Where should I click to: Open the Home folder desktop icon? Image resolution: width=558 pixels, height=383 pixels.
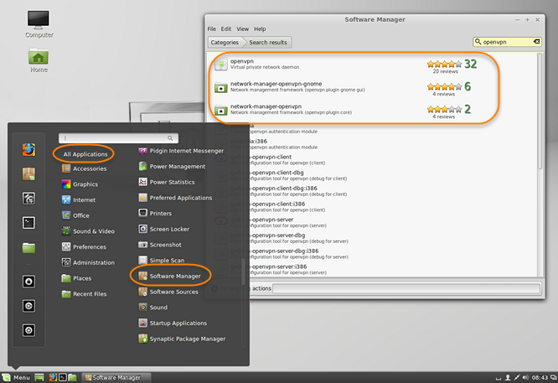[39, 60]
